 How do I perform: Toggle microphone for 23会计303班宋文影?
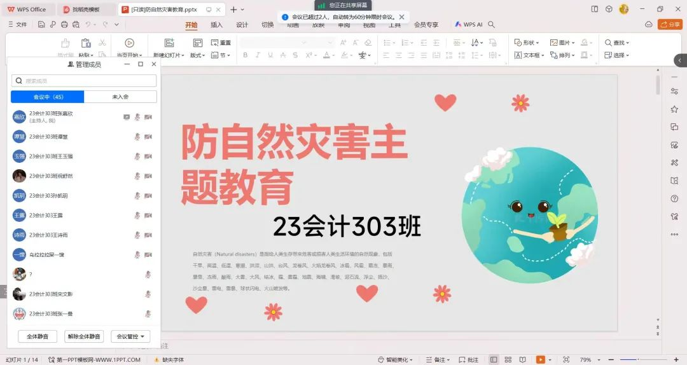coord(148,294)
